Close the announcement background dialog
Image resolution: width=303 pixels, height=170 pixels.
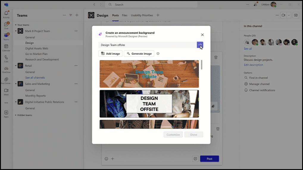(x=202, y=35)
